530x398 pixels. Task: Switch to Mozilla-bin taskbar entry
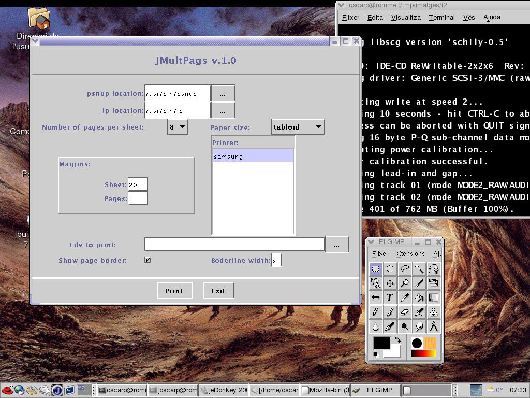pos(325,390)
